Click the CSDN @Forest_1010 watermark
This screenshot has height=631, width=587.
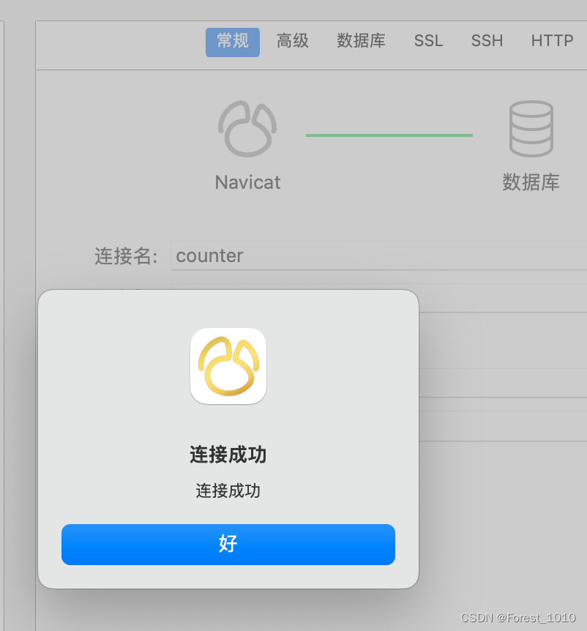pos(517,618)
